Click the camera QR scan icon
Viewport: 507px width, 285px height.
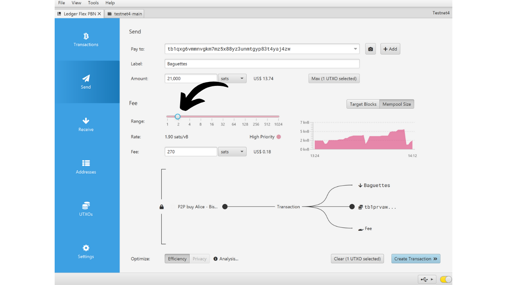370,49
